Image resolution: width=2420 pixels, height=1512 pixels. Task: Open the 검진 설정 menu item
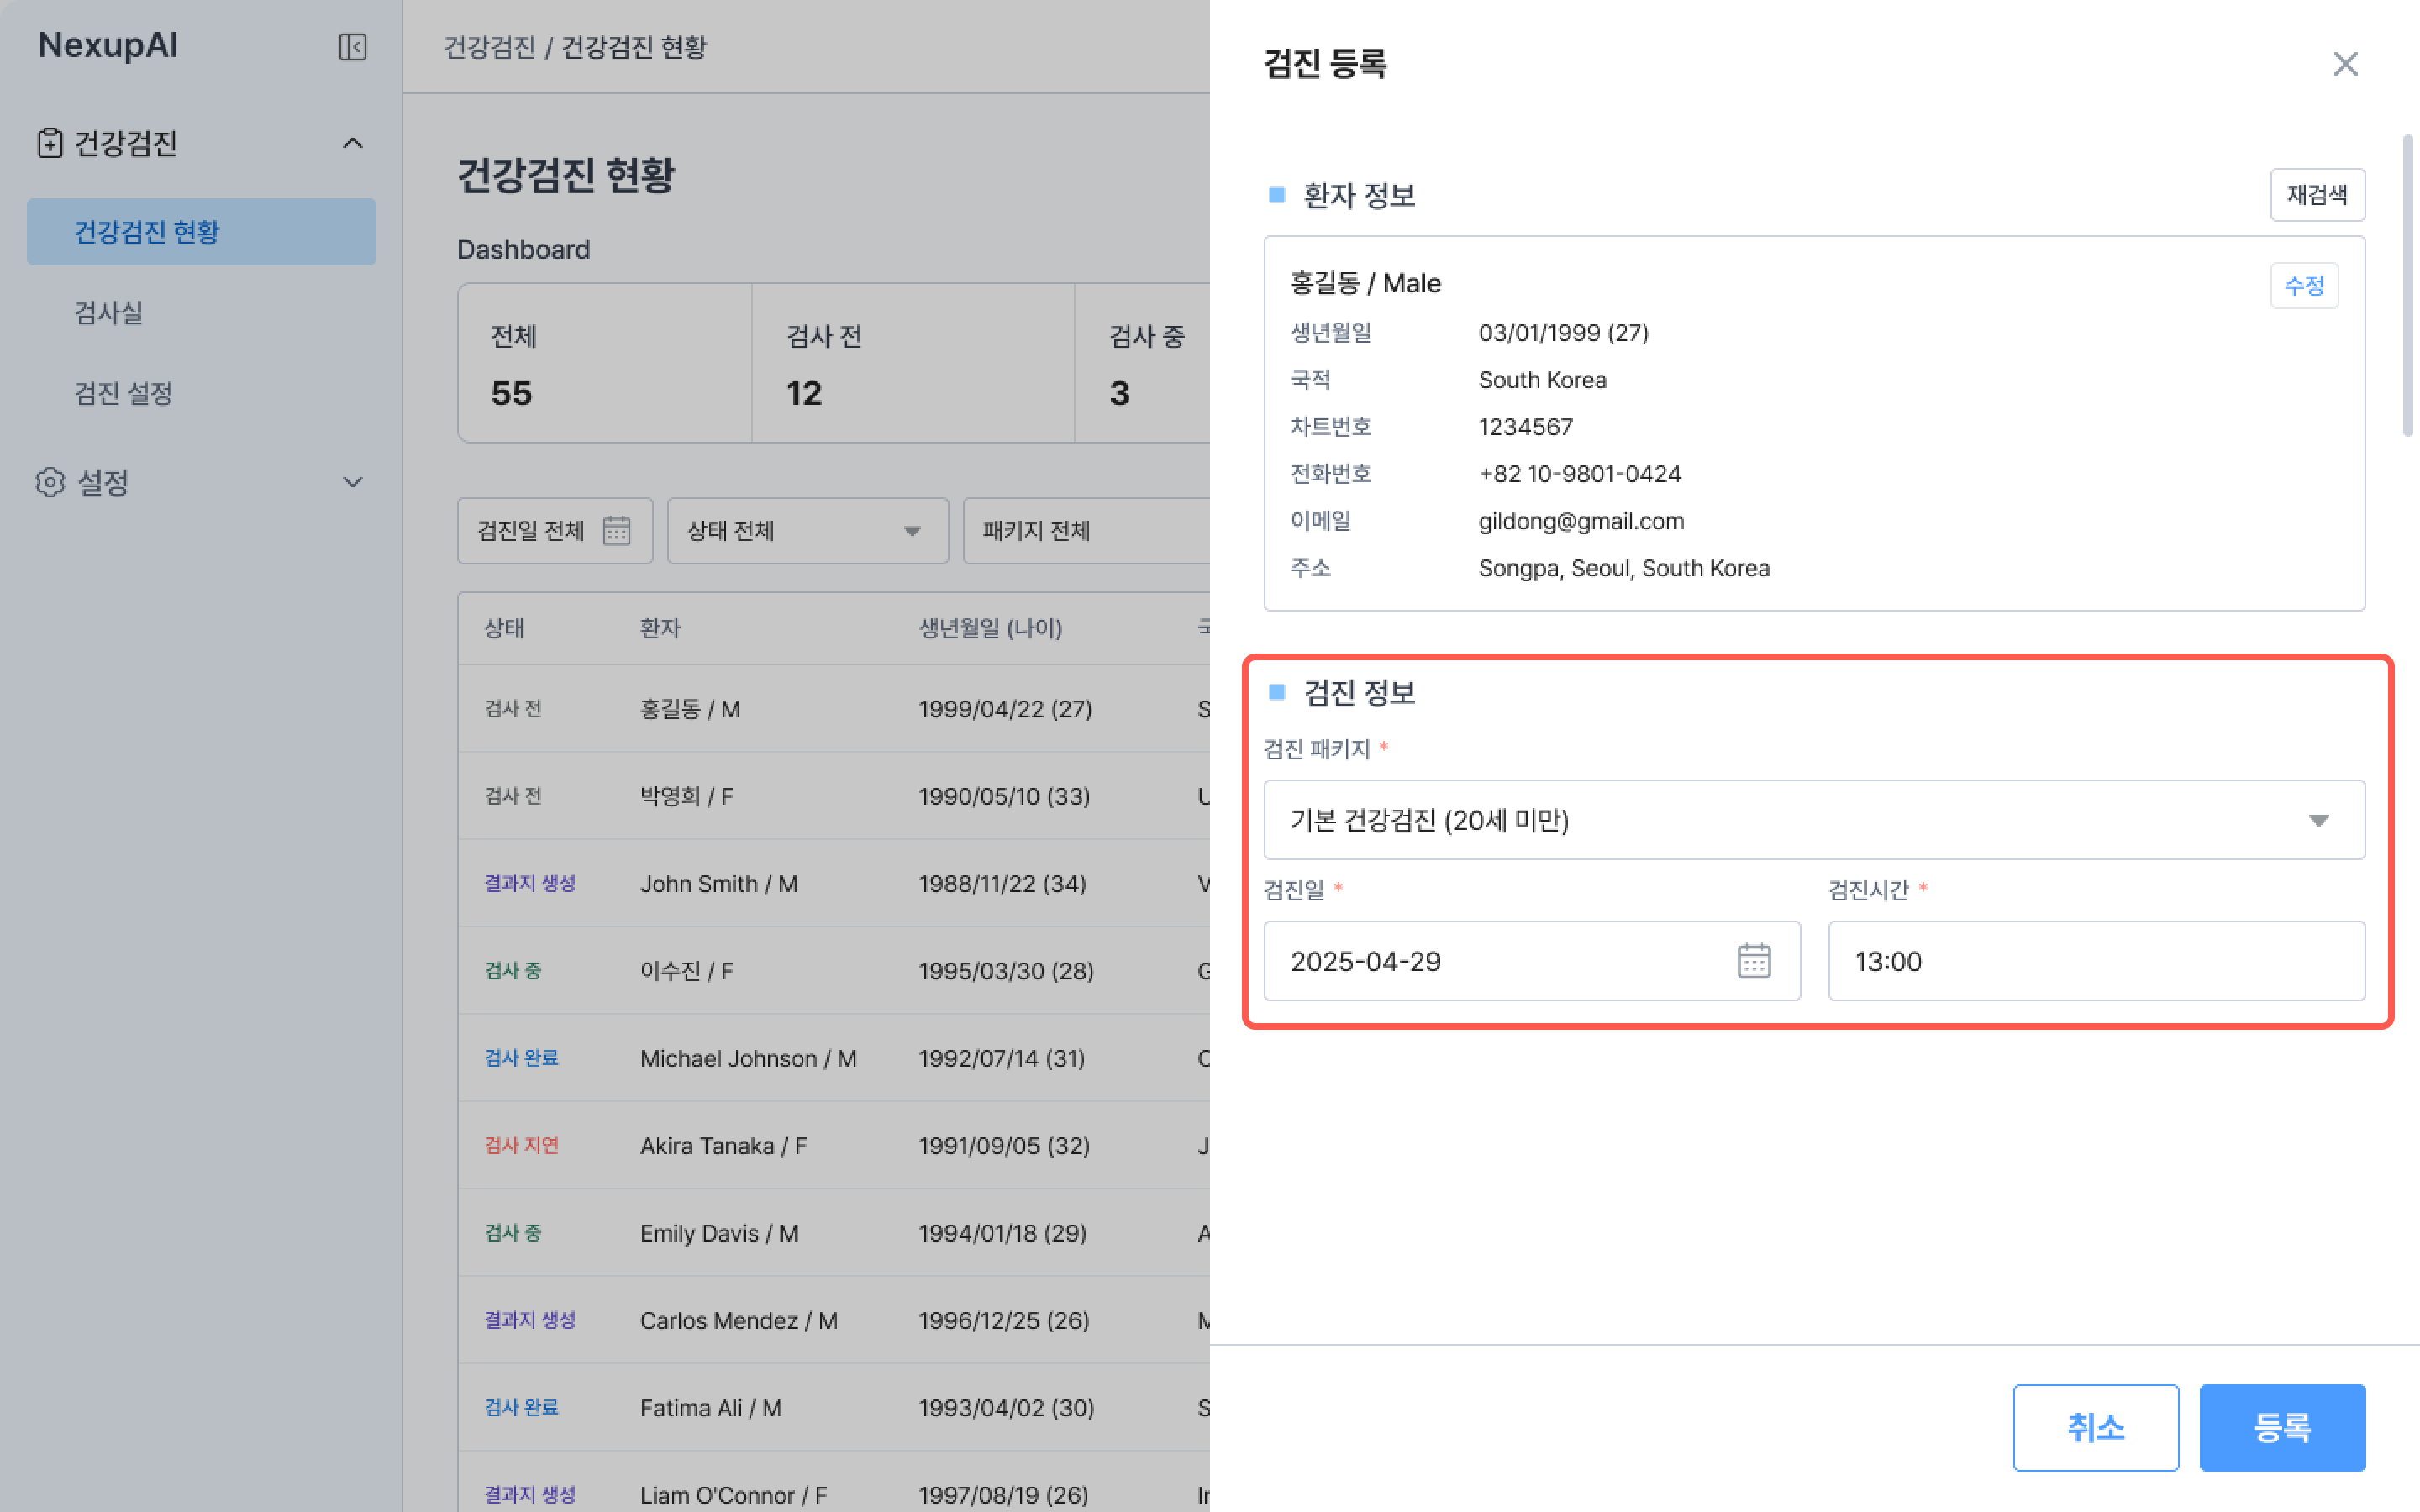point(123,393)
